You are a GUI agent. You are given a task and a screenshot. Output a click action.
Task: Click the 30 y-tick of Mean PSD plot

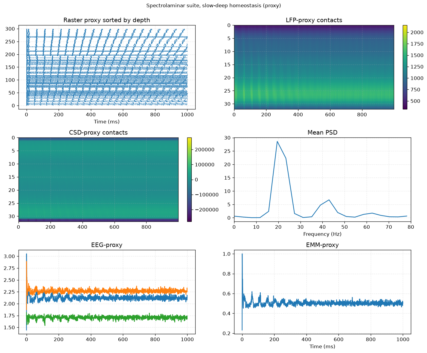click(x=228, y=138)
